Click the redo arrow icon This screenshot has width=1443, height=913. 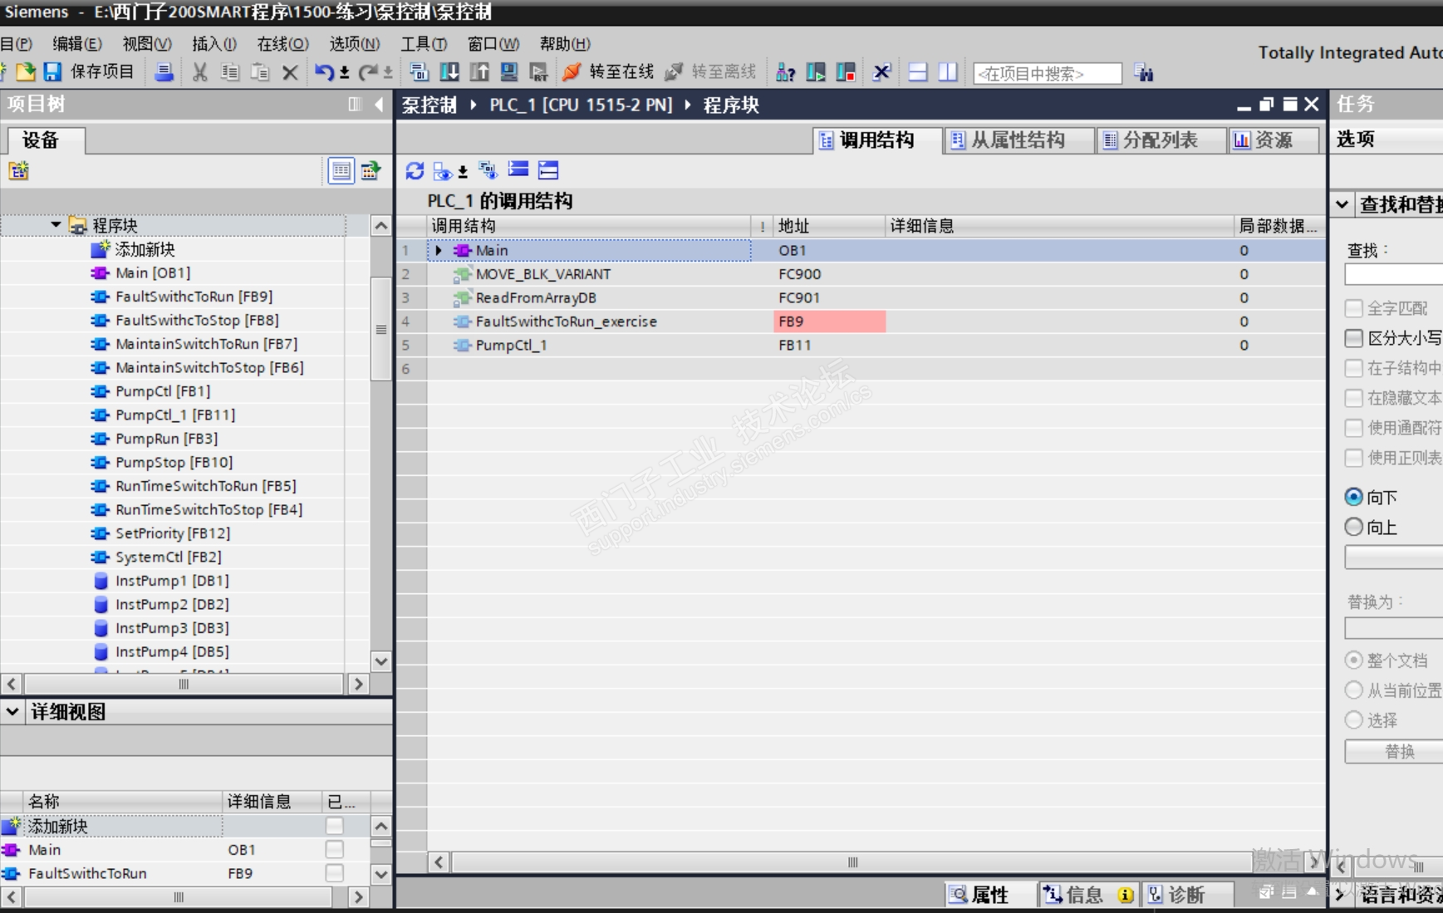[367, 72]
